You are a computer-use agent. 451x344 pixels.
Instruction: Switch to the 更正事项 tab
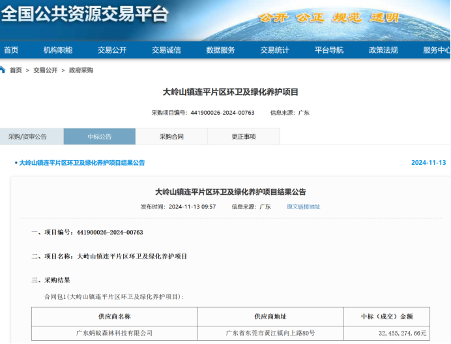point(244,136)
